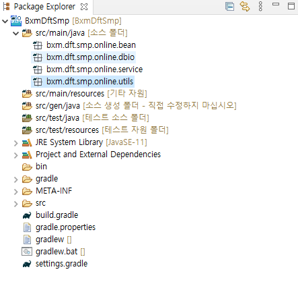Click the Project and External Dependencies library icon
Viewport: 298px width, 282px height.
(27, 154)
